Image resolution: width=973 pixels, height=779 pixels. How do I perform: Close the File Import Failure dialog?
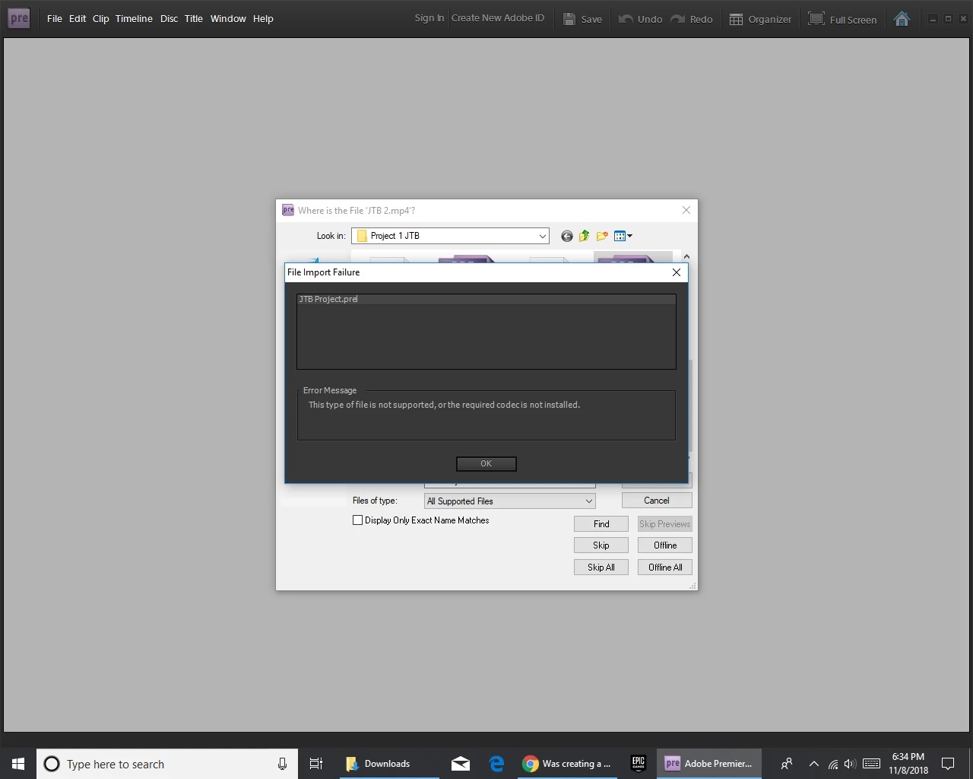(677, 272)
